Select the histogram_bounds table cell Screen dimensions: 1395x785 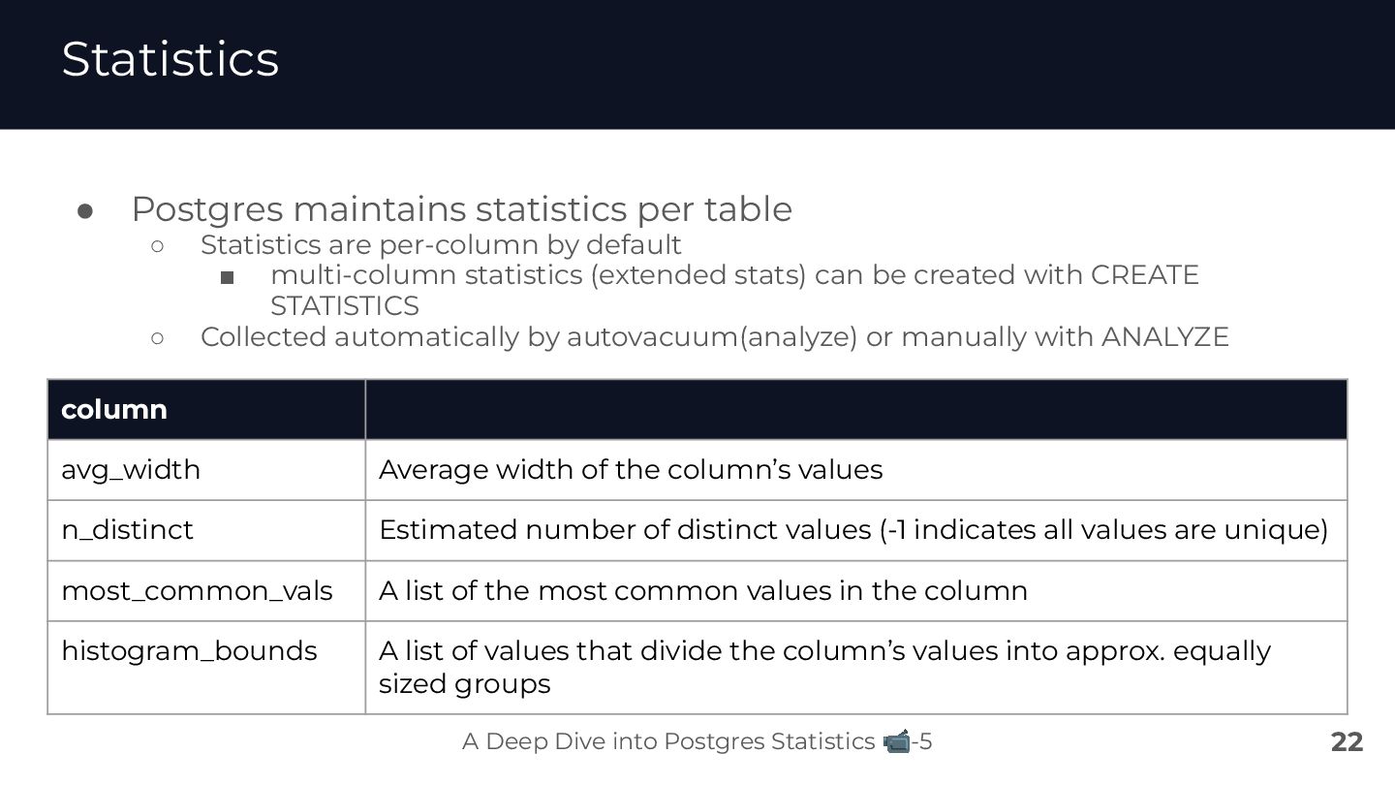(189, 651)
